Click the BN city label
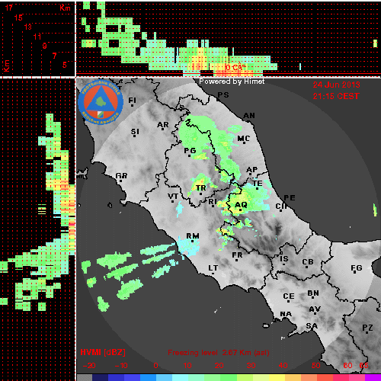Image resolution: width=381 pixels, height=381 pixels. point(313,293)
